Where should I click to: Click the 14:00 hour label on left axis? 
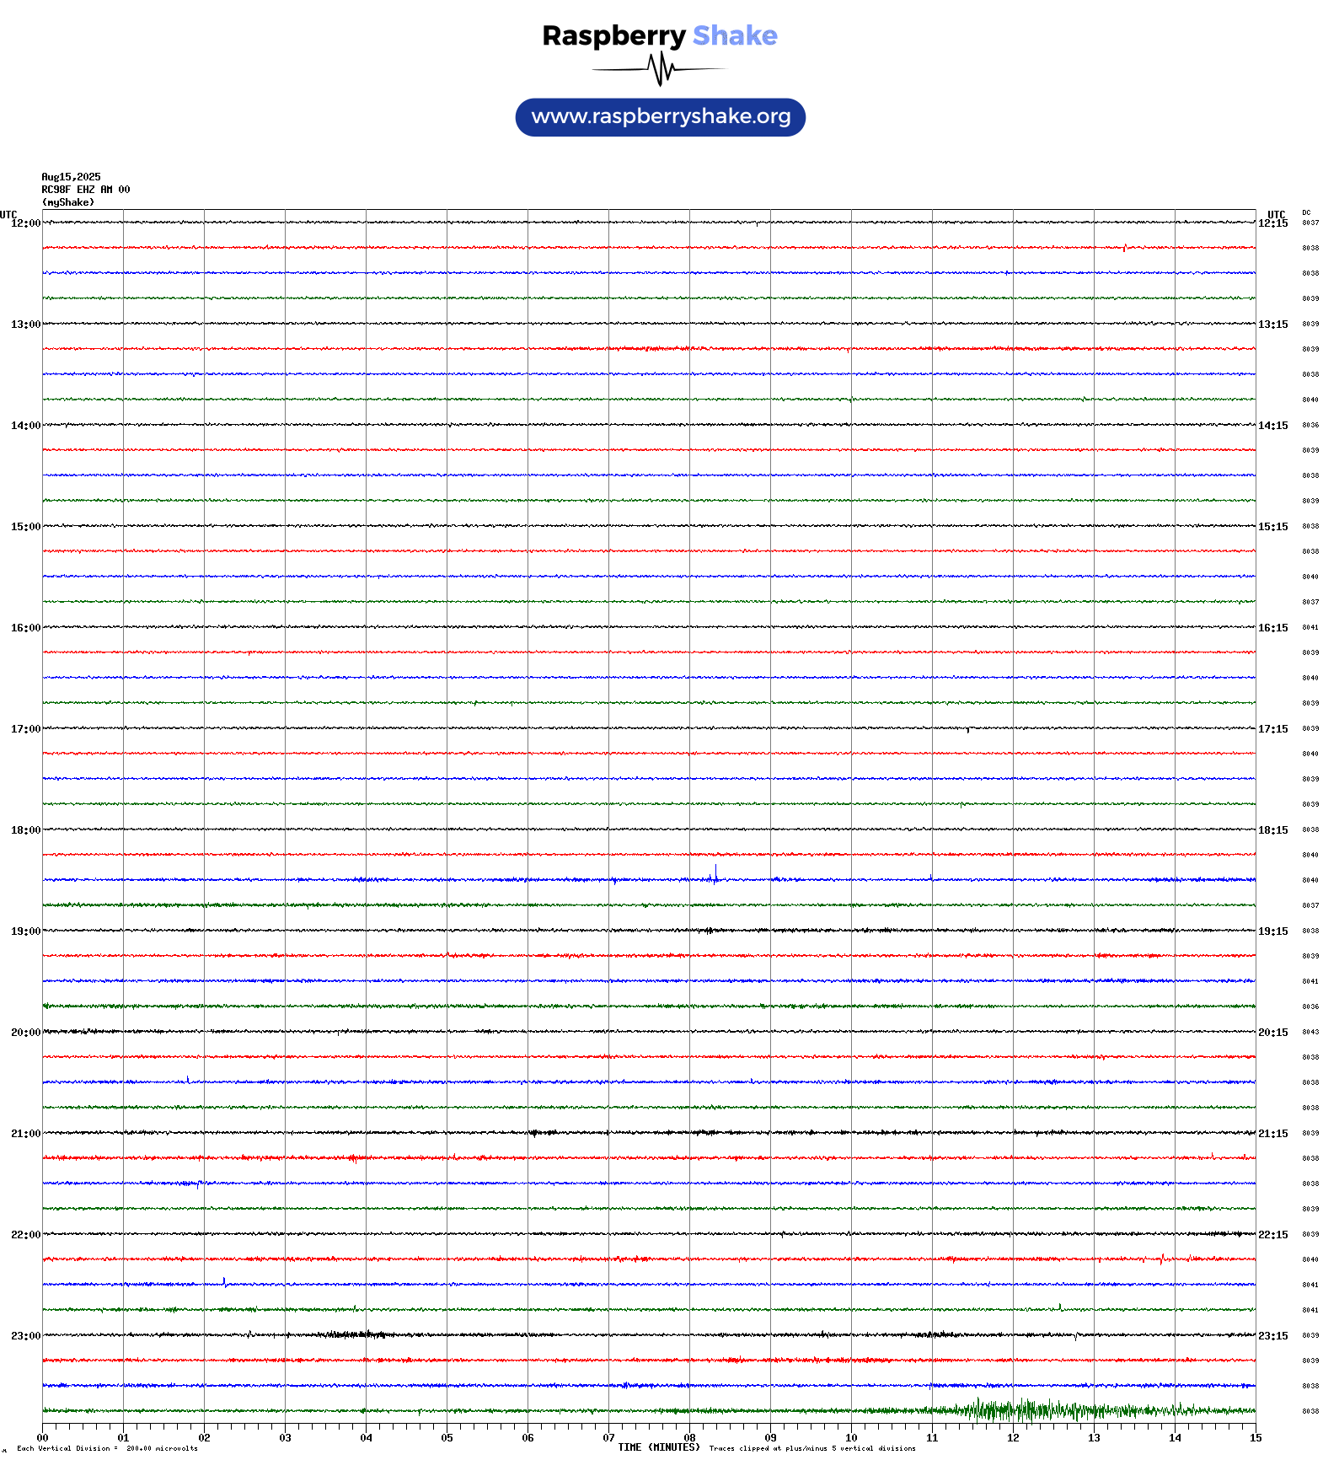click(25, 426)
